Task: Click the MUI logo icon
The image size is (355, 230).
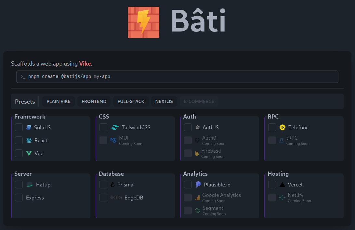Action: tap(113, 140)
